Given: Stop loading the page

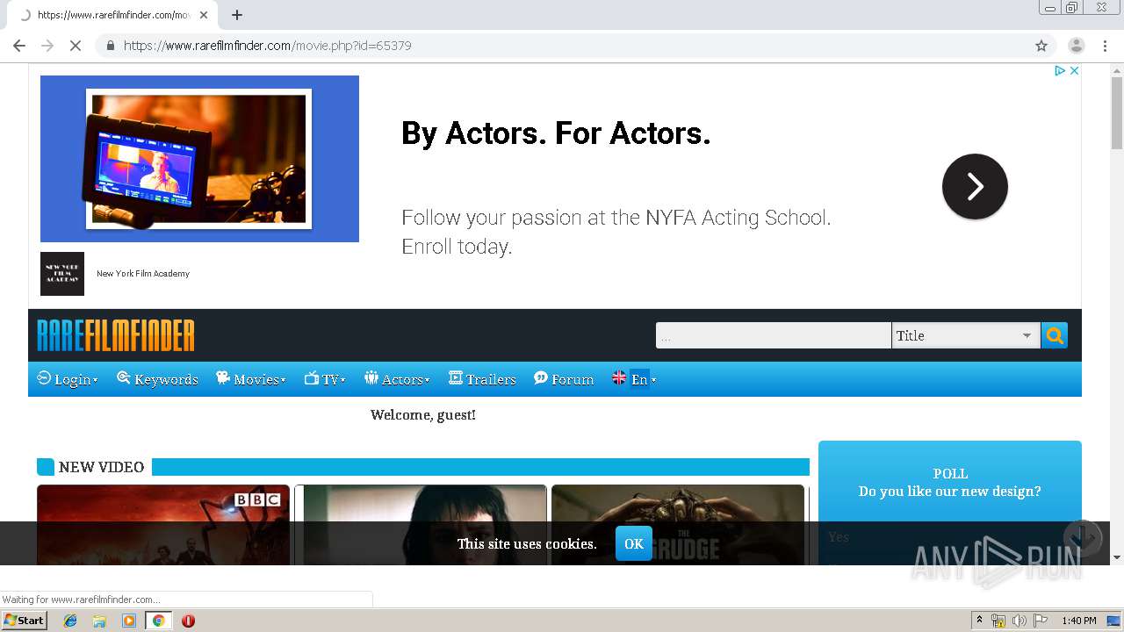Looking at the screenshot, I should 76,46.
